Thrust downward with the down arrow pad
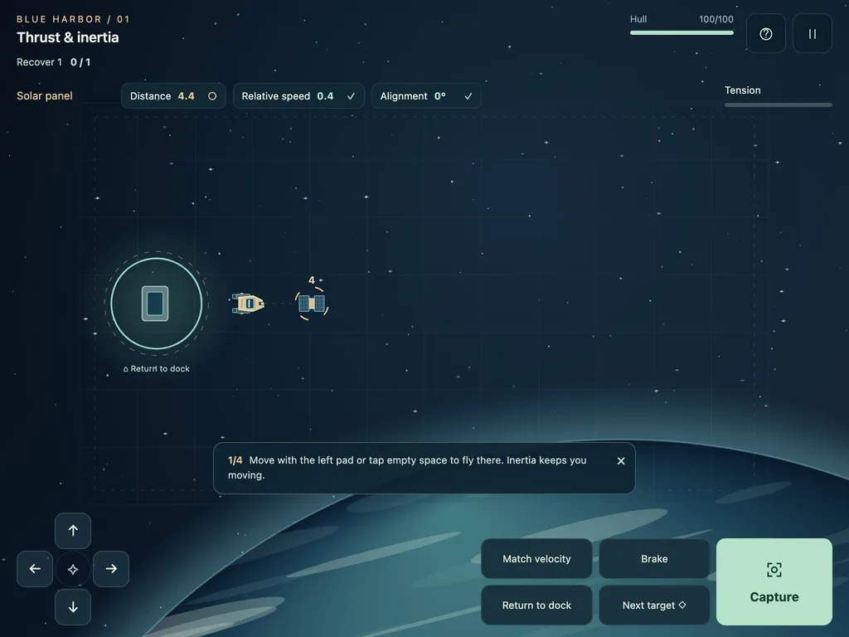 tap(73, 606)
